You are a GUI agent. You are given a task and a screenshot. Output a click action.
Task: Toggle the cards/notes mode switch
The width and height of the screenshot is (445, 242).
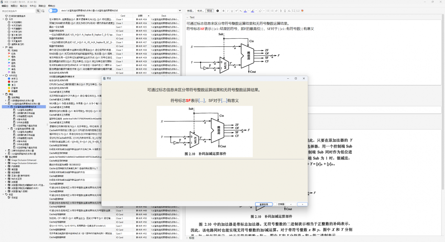(53, 11)
